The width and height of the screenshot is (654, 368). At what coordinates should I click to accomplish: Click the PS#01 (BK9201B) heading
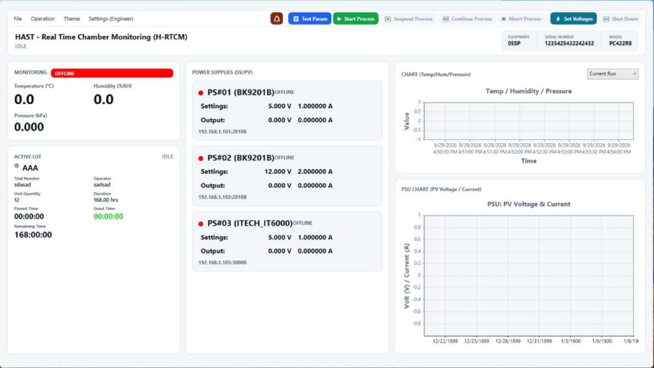pos(240,93)
